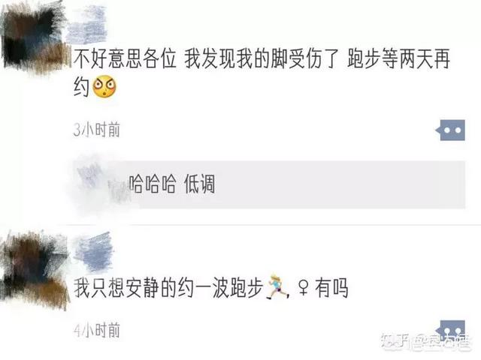This screenshot has width=481, height=360.
Task: Tap the female ♀ symbol before 有吗
Action: 303,288
